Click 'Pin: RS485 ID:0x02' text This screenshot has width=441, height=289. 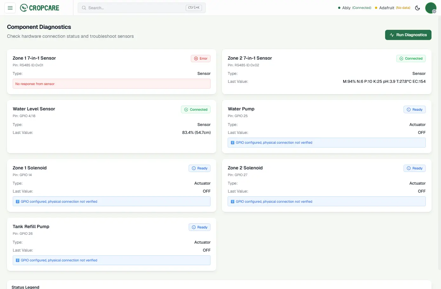243,65
